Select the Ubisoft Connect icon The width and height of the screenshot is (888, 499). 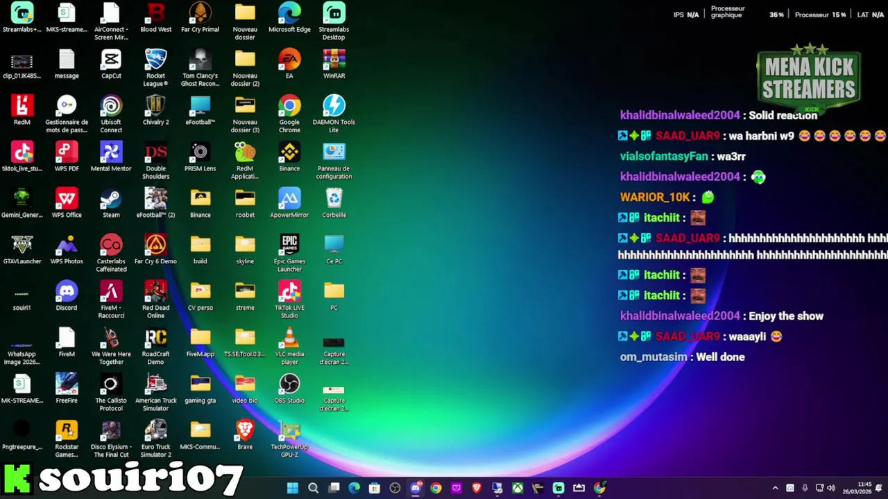[x=111, y=114]
